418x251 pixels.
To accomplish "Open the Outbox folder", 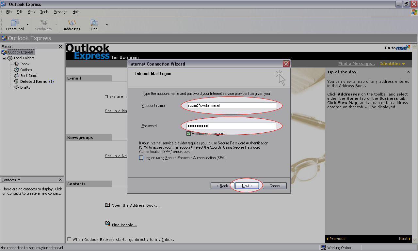I will coord(26,70).
